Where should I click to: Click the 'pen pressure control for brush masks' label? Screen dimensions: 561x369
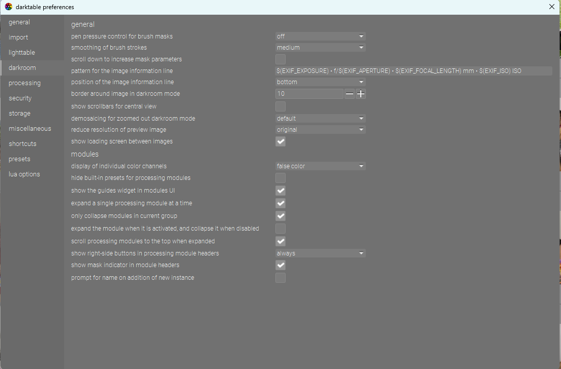[122, 36]
